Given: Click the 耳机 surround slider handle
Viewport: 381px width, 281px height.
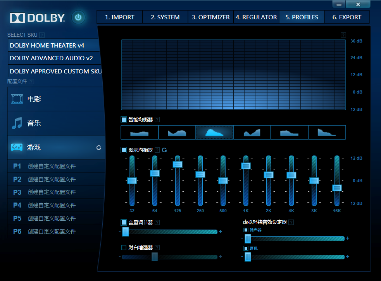Looking at the screenshot, I should [x=248, y=257].
